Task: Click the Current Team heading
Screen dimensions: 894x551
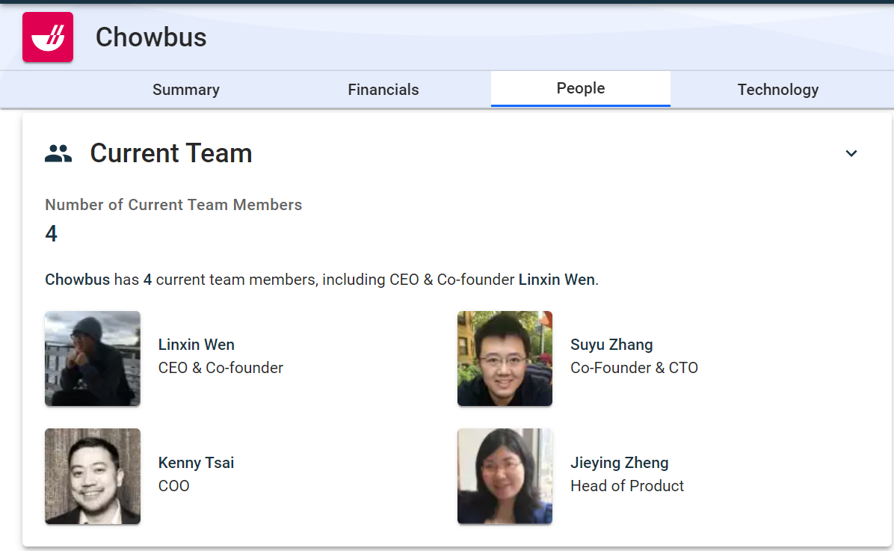Action: click(x=171, y=154)
